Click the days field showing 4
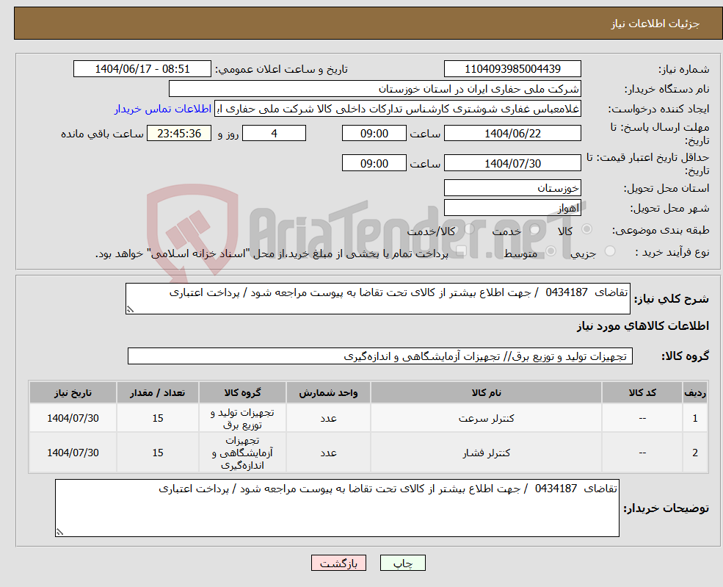 [274, 133]
